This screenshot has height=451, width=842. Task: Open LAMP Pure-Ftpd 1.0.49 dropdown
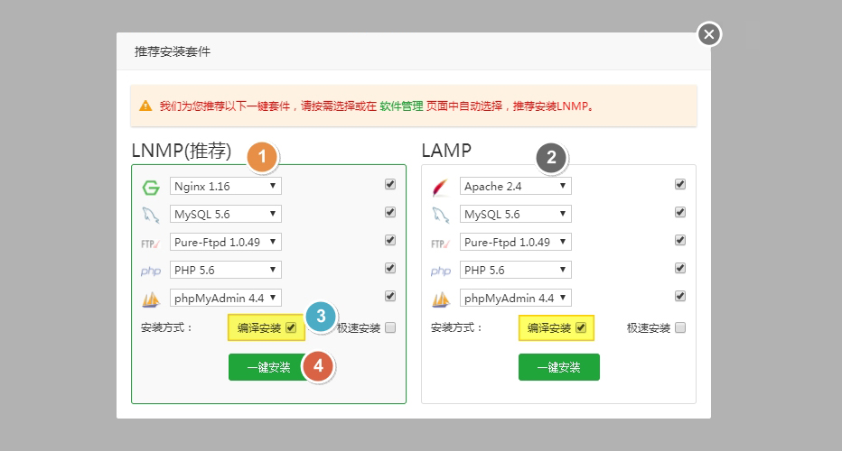516,242
